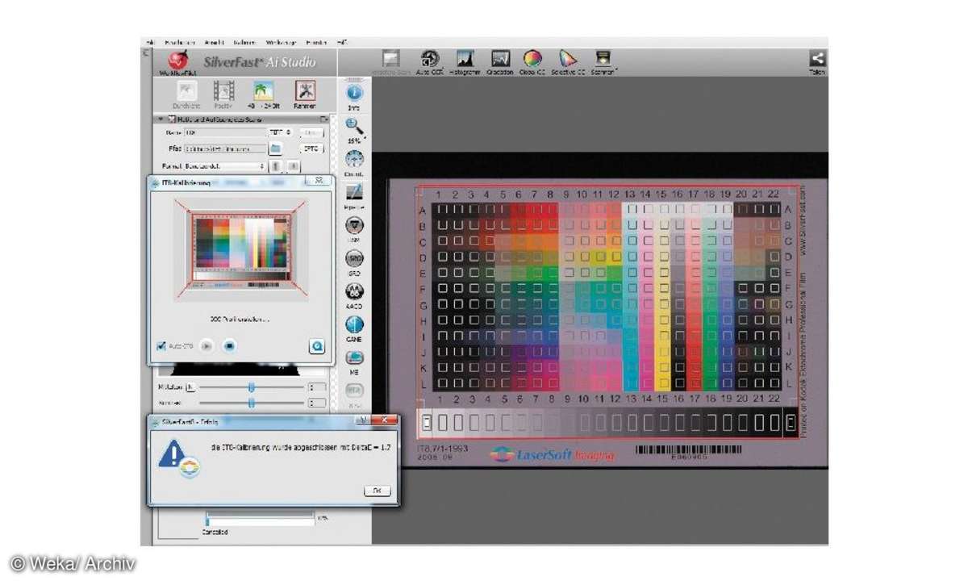Click OK in the SilverFast Erfolg dialog

click(x=377, y=491)
